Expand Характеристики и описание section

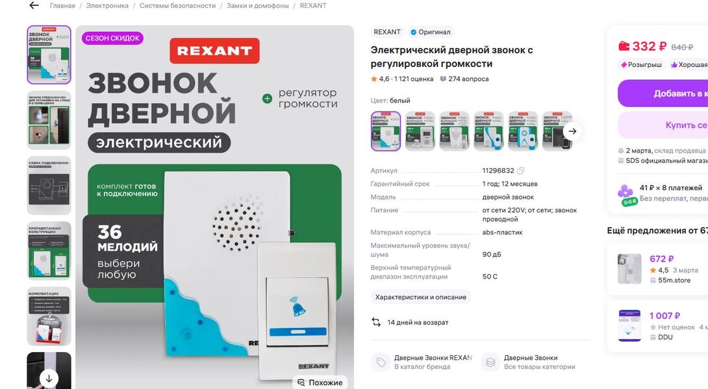(421, 297)
